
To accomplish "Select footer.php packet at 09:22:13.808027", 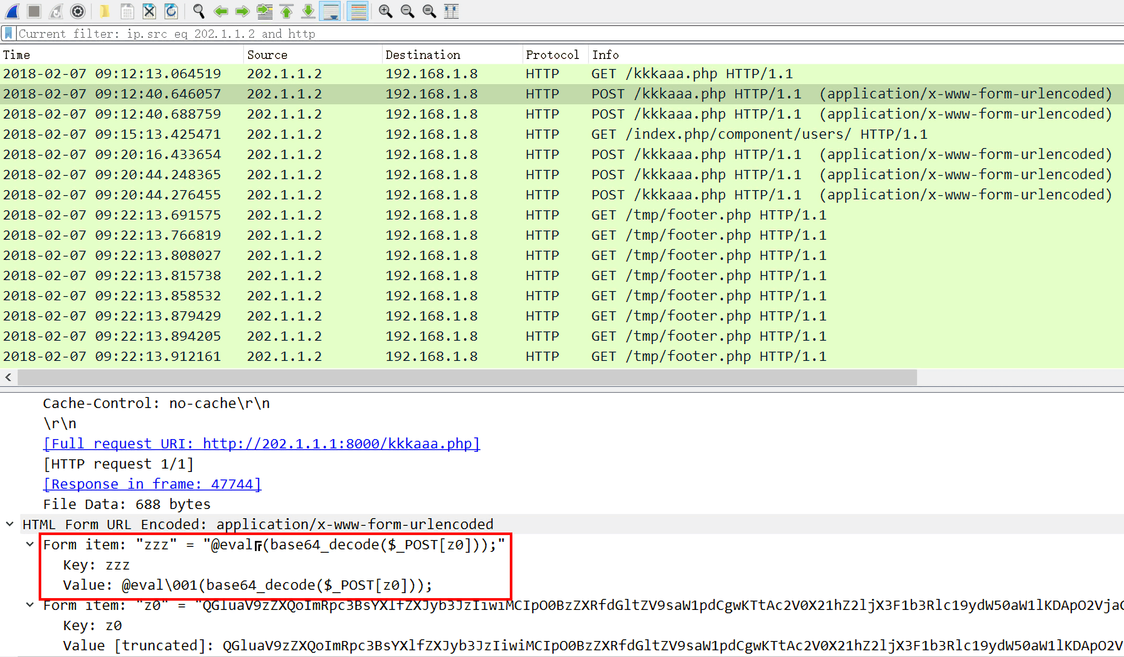I will pos(562,255).
